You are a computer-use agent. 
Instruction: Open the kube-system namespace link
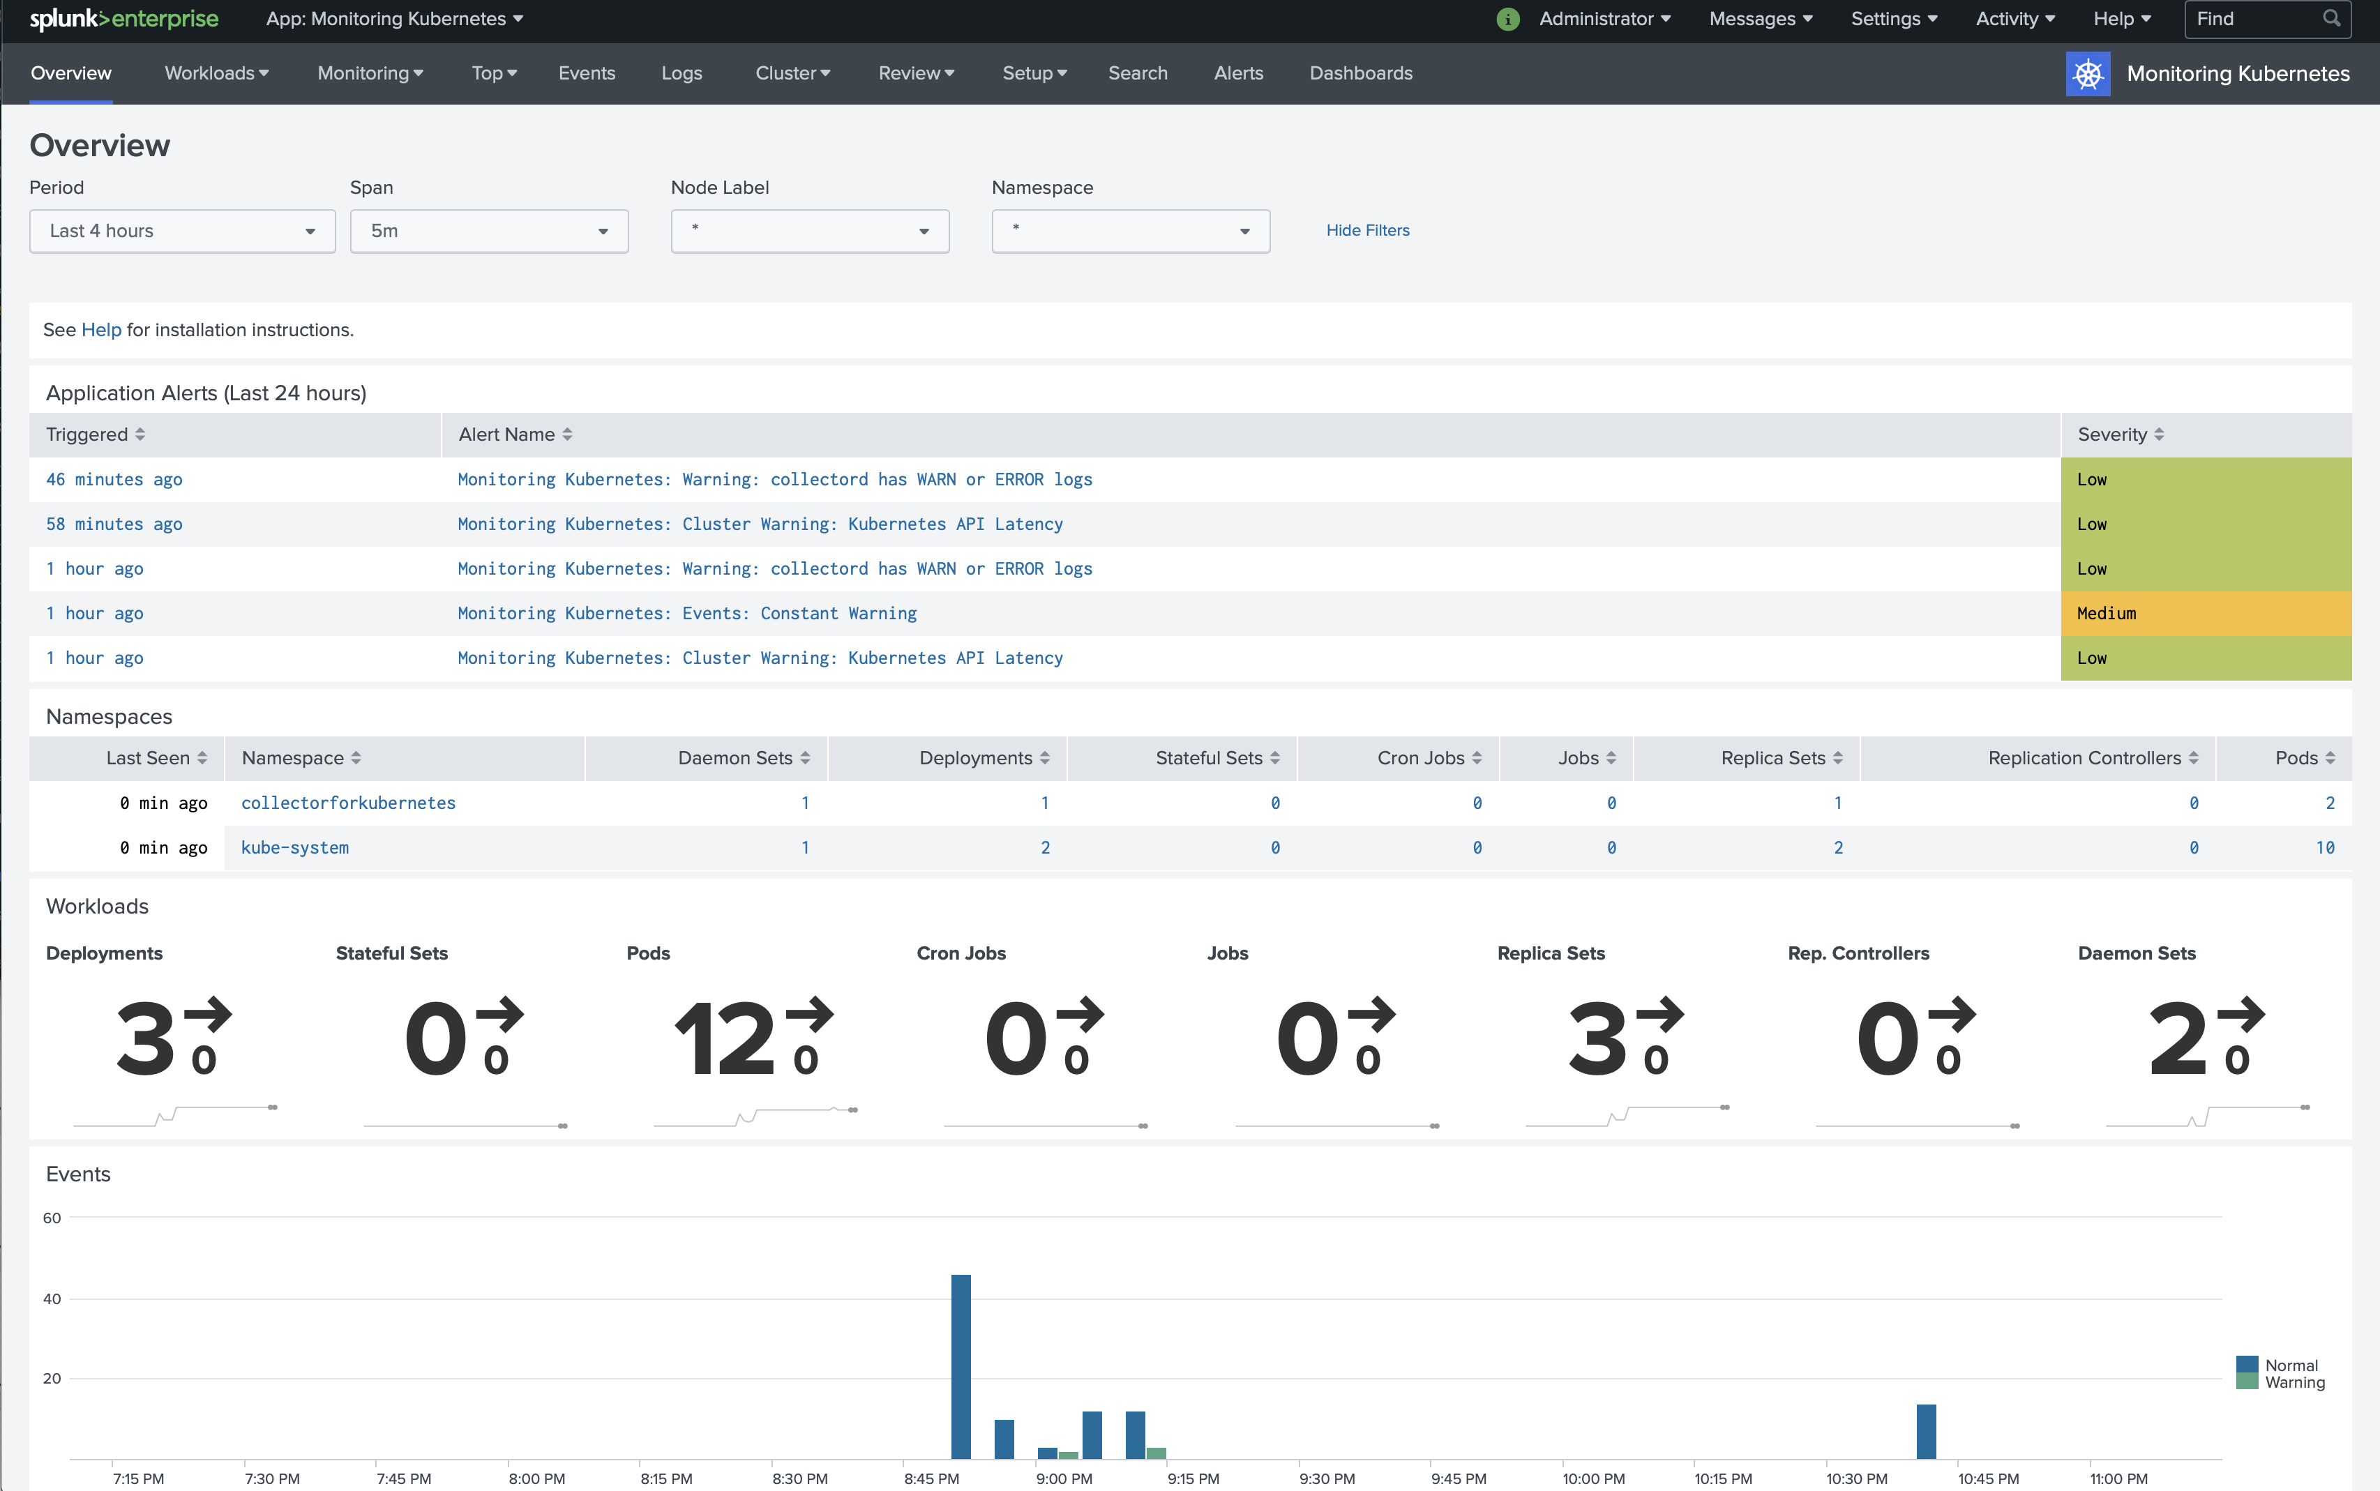(x=294, y=847)
